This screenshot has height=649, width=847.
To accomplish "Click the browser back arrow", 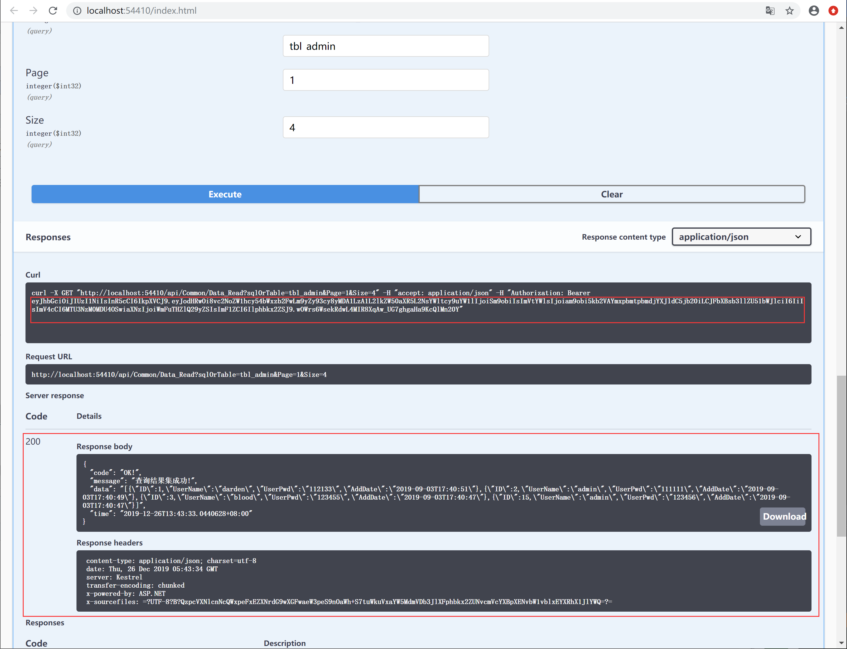I will pos(14,10).
